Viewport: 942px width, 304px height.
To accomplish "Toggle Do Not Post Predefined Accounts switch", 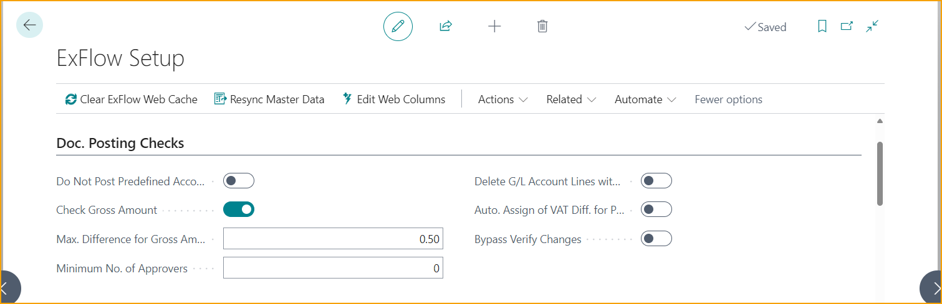I will tap(239, 181).
